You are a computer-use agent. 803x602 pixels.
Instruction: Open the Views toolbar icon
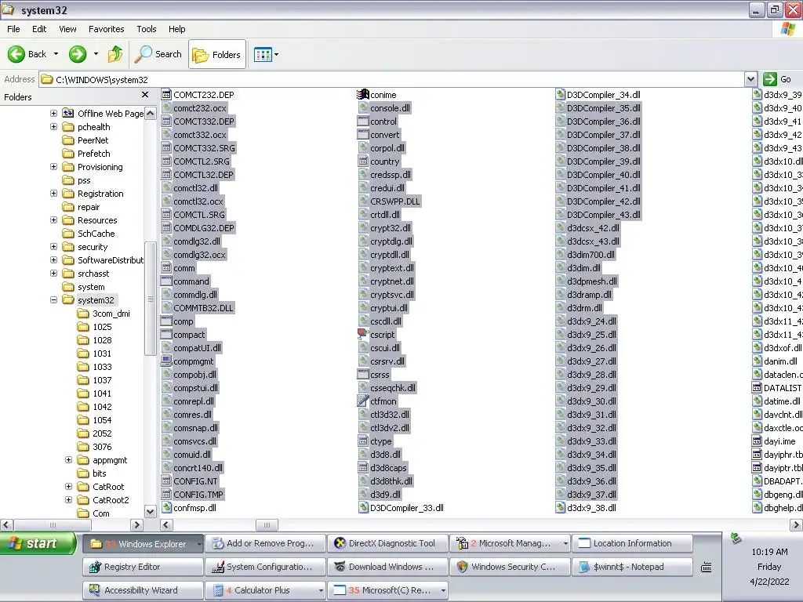tap(263, 54)
